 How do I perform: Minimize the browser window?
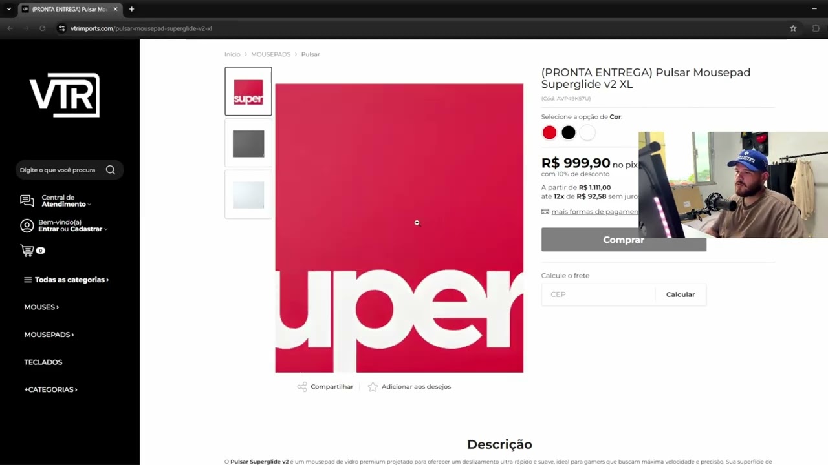click(x=814, y=9)
